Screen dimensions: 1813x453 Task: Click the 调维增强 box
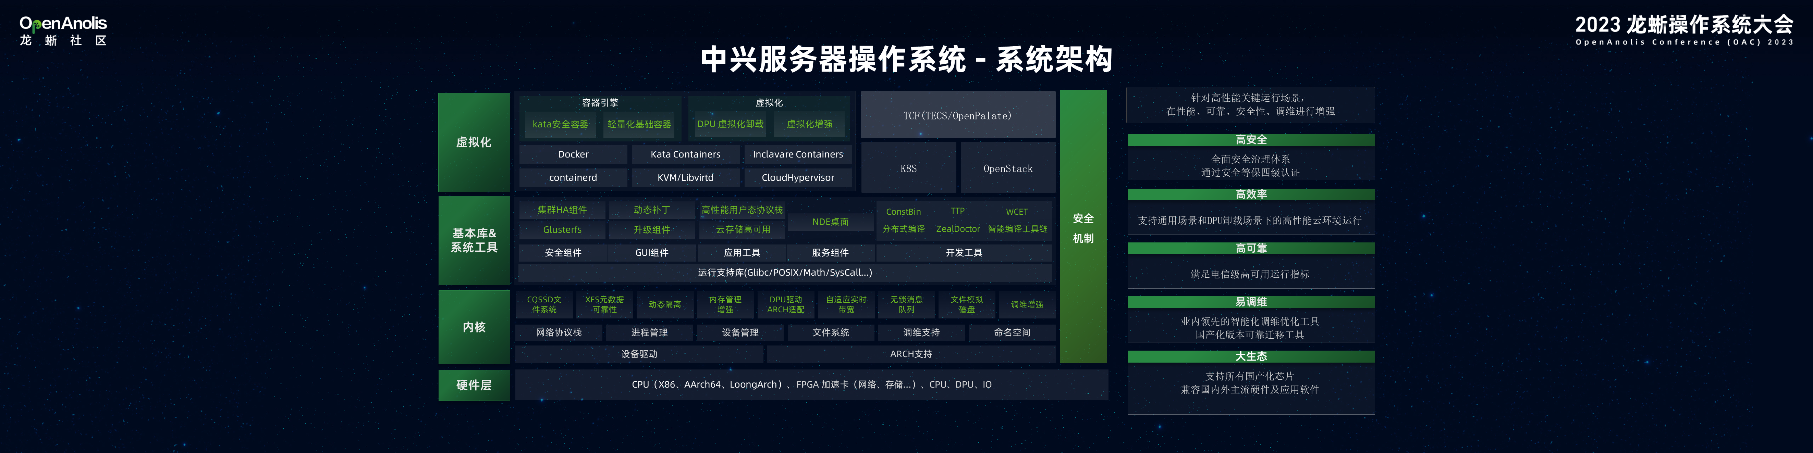tap(1027, 305)
